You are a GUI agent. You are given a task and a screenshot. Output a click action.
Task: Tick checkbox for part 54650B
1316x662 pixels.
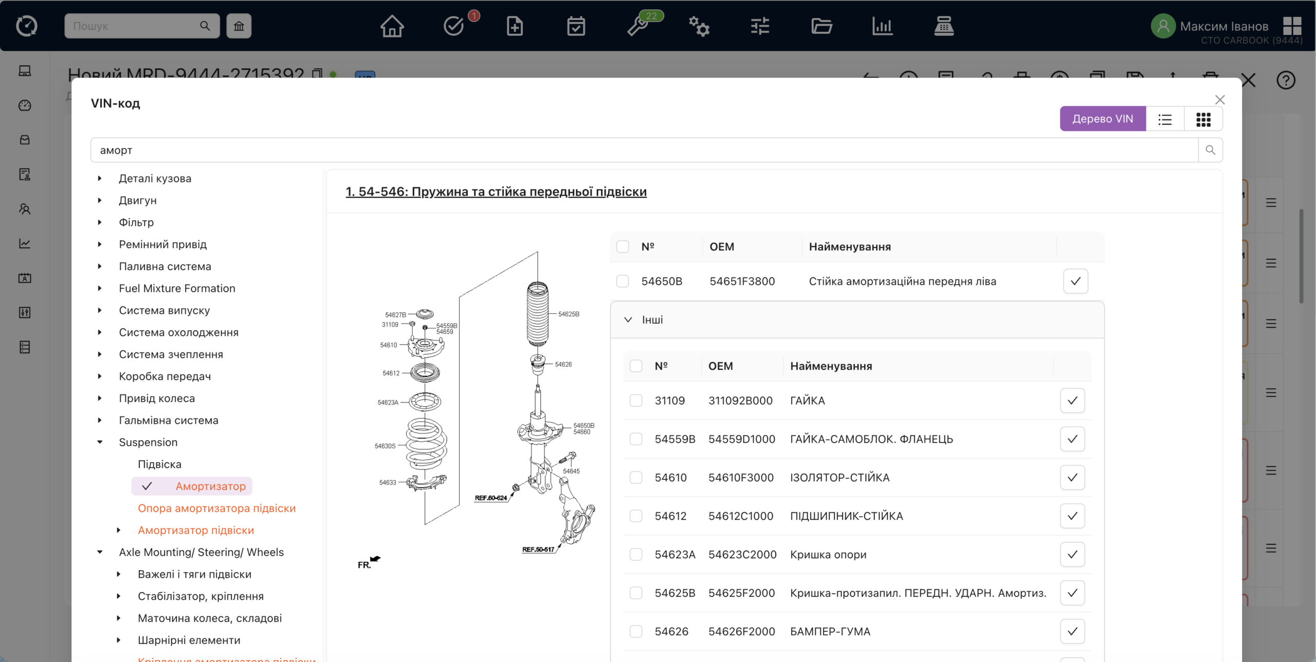pos(623,281)
